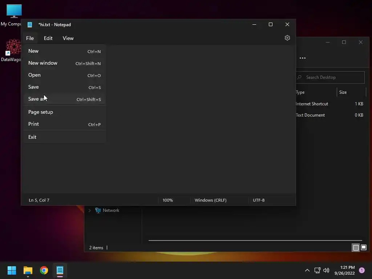Open the View menu
372x279 pixels.
pyautogui.click(x=68, y=38)
